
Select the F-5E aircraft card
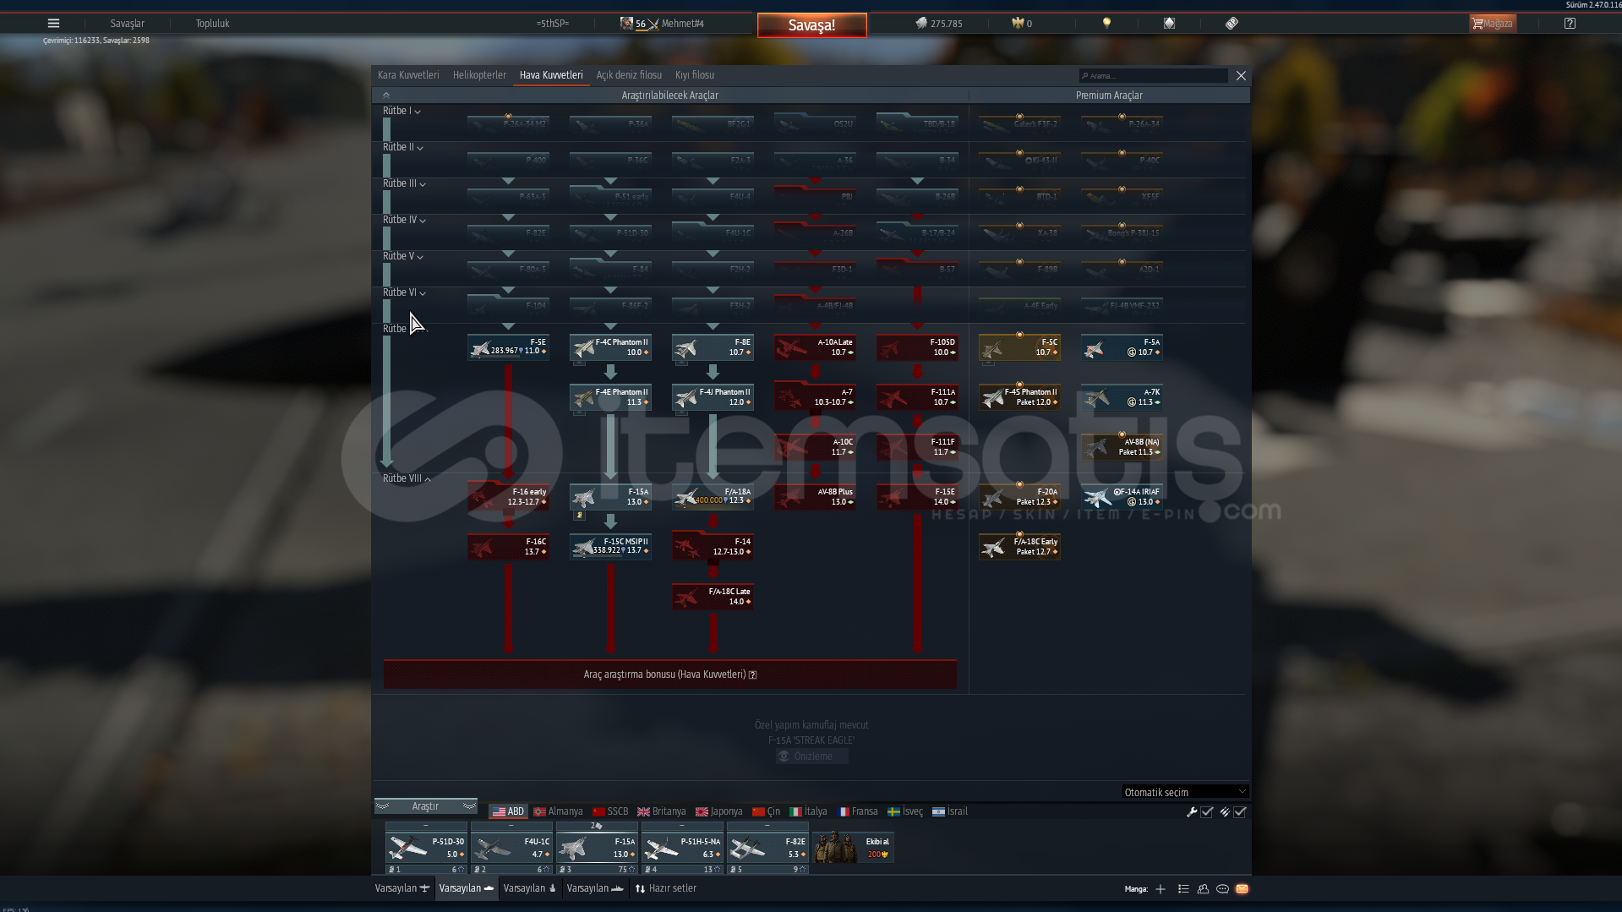click(508, 347)
